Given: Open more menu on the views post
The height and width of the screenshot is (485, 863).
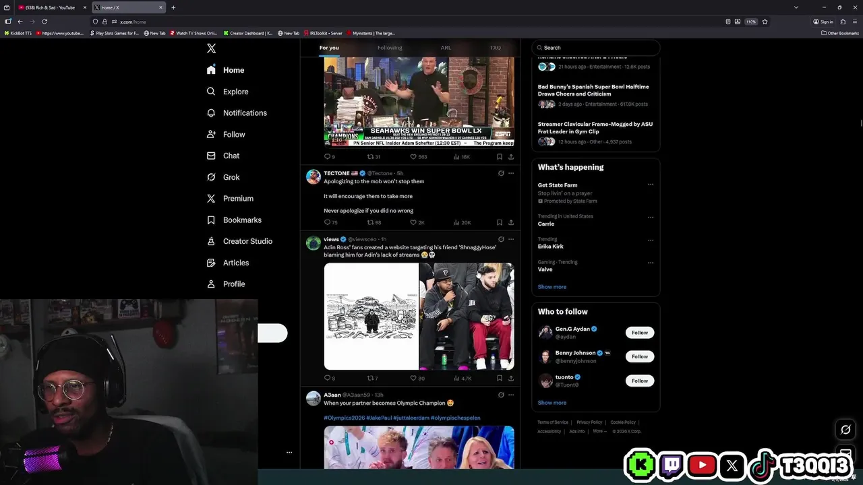Looking at the screenshot, I should 511,239.
